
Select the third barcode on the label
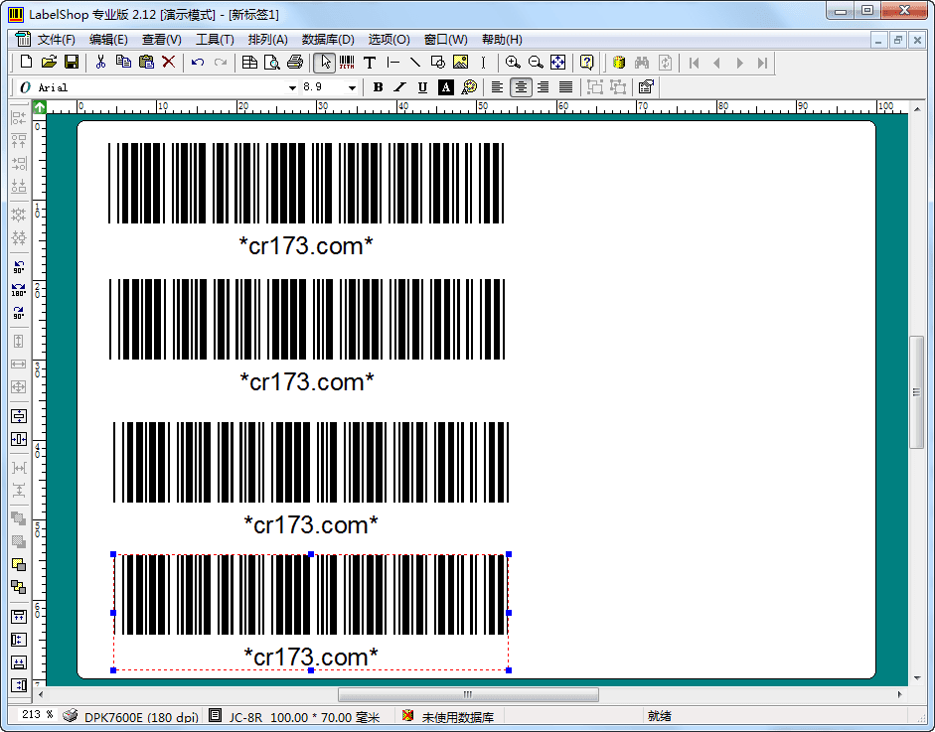click(311, 462)
